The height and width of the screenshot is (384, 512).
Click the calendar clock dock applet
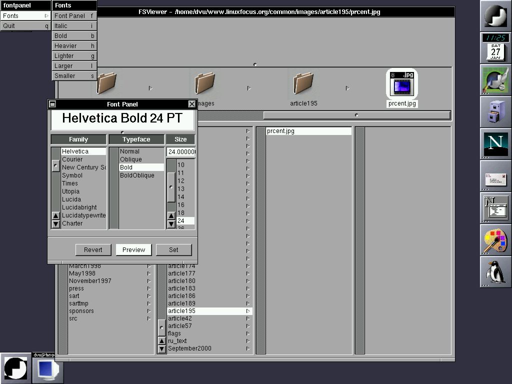(495, 47)
